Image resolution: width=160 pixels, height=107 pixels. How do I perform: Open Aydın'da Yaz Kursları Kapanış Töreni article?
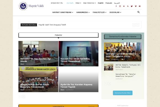[x=76, y=86]
